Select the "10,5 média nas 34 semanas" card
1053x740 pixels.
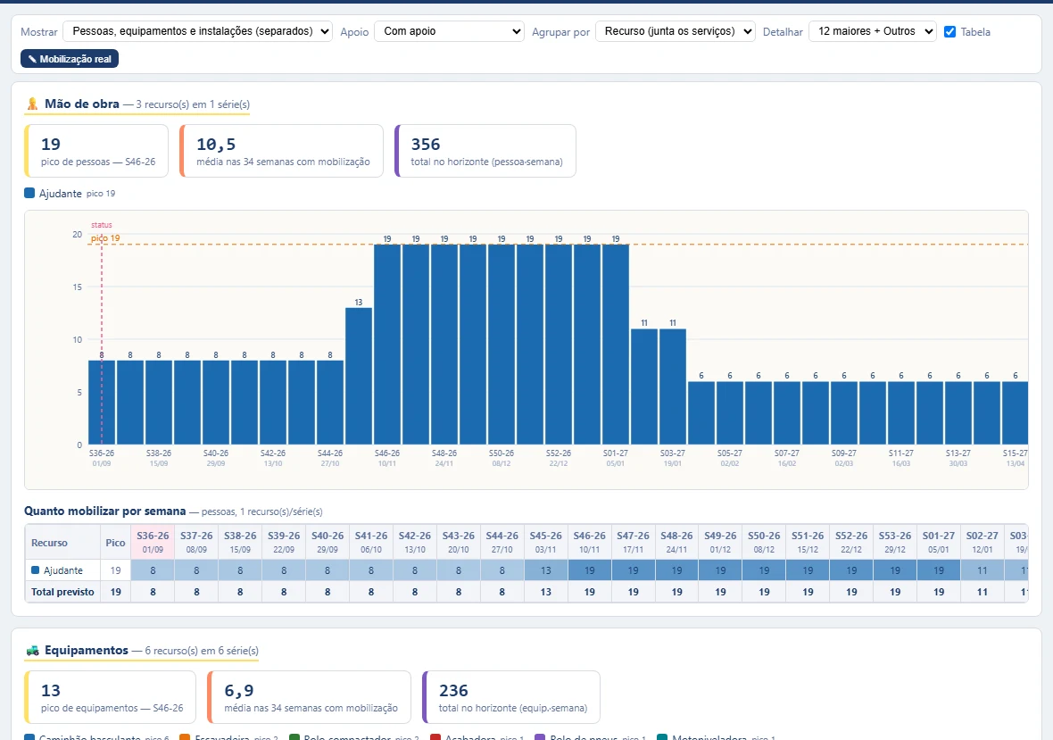pos(281,151)
